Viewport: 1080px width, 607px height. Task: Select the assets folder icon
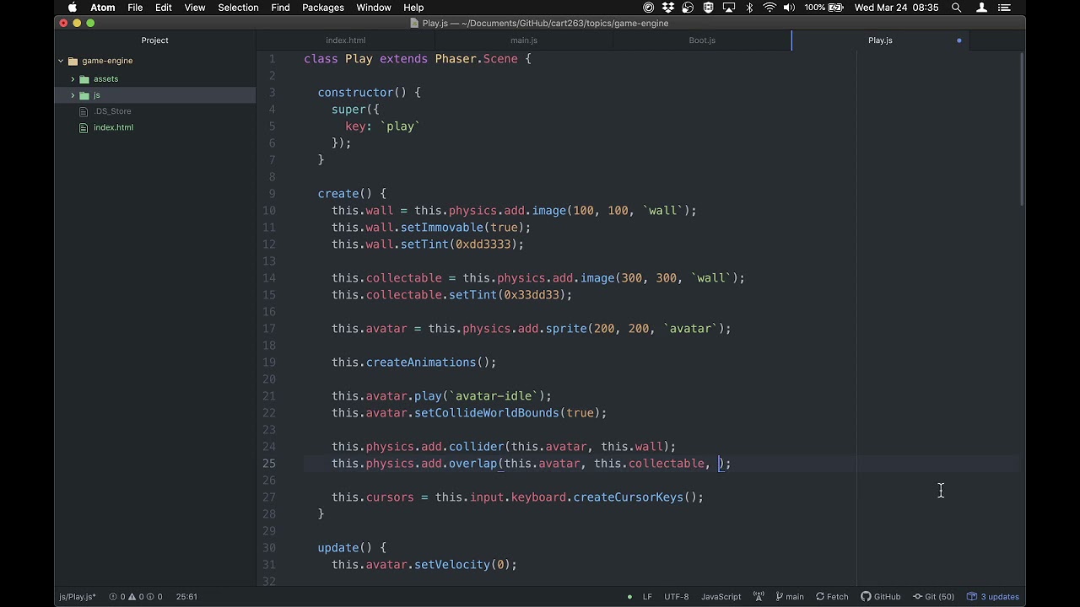coord(84,79)
